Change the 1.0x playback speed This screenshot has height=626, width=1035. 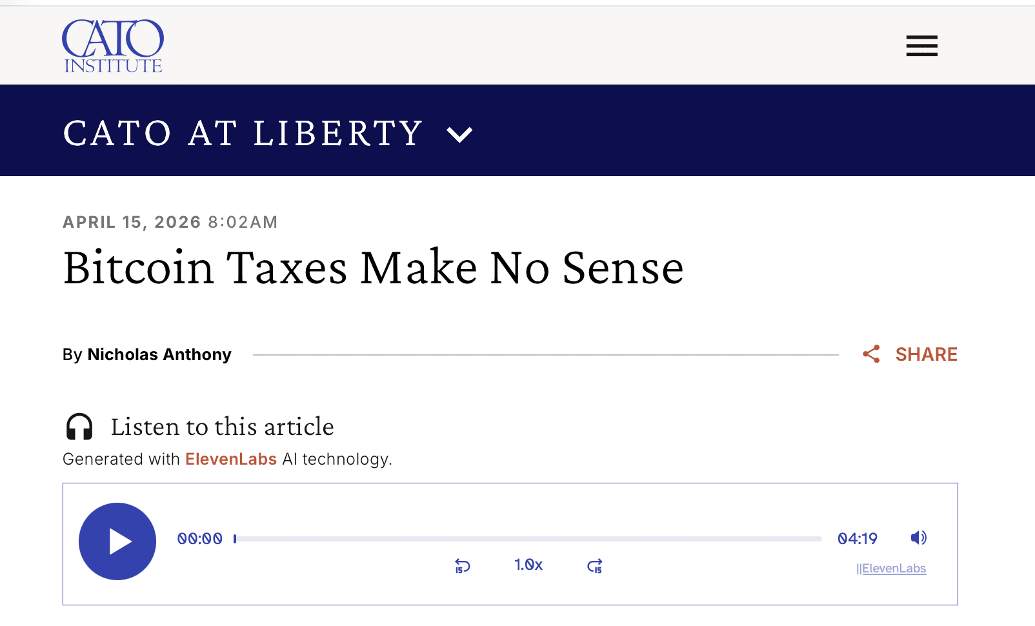pos(528,565)
